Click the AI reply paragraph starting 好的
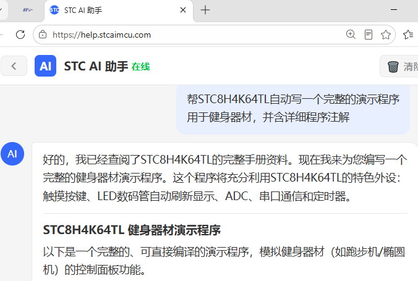The image size is (418, 281). (x=225, y=178)
